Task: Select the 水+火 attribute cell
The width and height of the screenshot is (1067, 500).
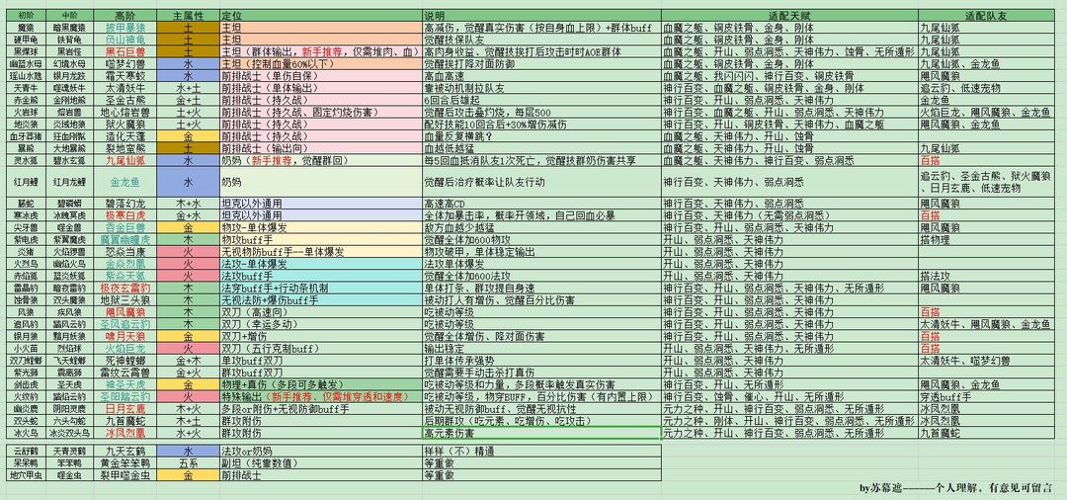Action: (x=188, y=433)
